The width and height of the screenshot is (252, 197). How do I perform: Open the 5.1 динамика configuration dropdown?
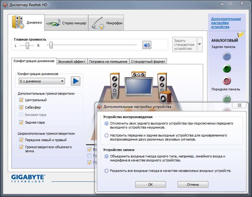pos(42,81)
